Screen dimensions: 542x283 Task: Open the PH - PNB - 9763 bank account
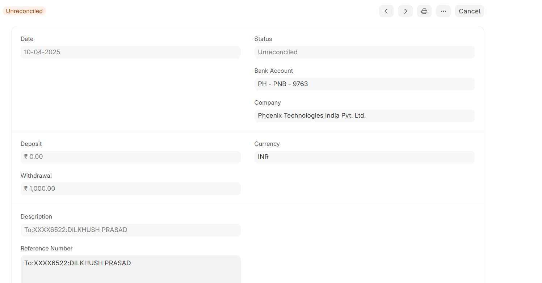pos(283,84)
